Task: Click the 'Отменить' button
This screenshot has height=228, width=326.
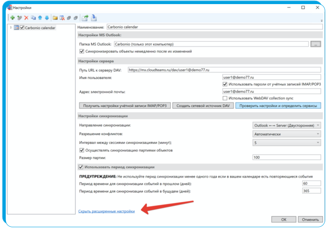Action: pos(310,219)
